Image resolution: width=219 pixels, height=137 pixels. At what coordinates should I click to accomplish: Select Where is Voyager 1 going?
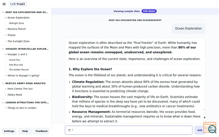(24, 76)
